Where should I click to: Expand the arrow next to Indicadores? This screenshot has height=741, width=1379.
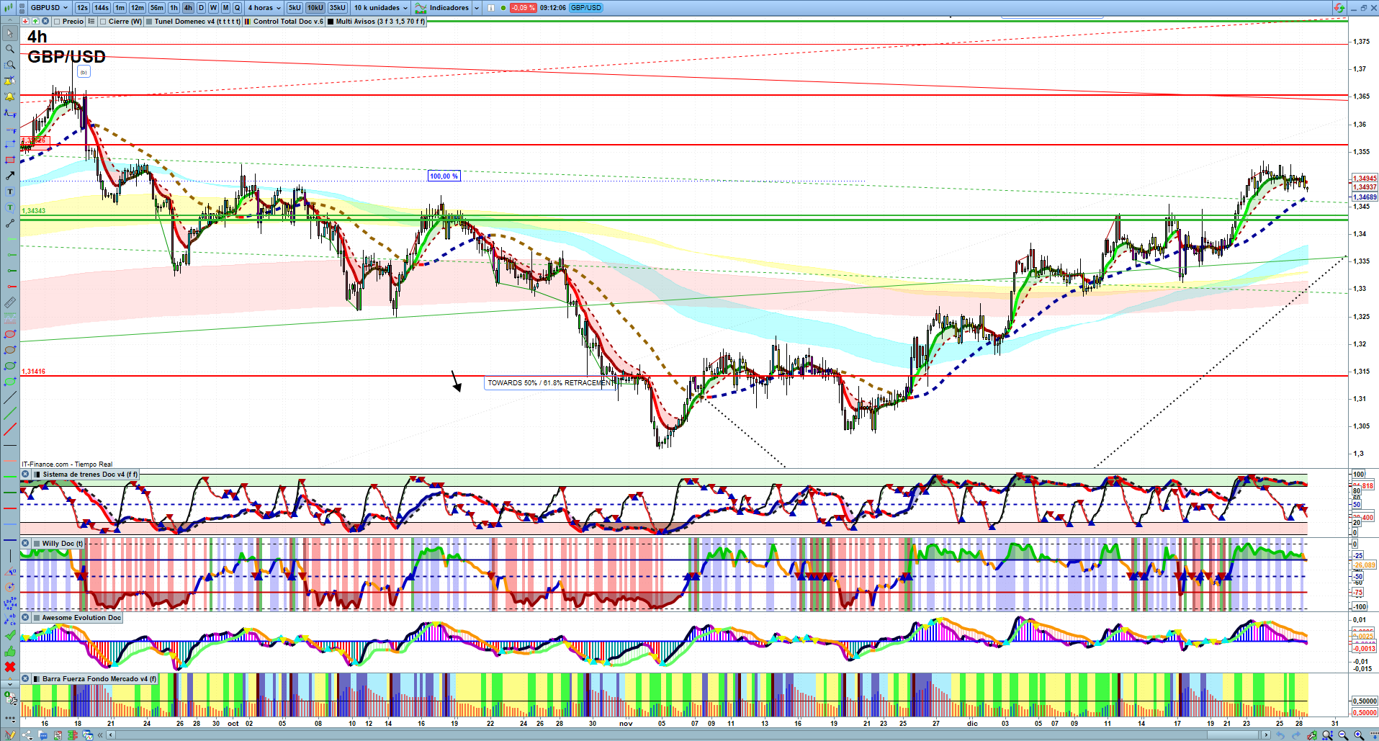(477, 8)
